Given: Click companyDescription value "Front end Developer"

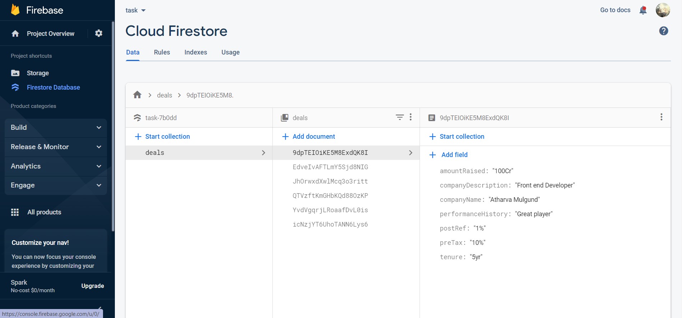Looking at the screenshot, I should (545, 185).
